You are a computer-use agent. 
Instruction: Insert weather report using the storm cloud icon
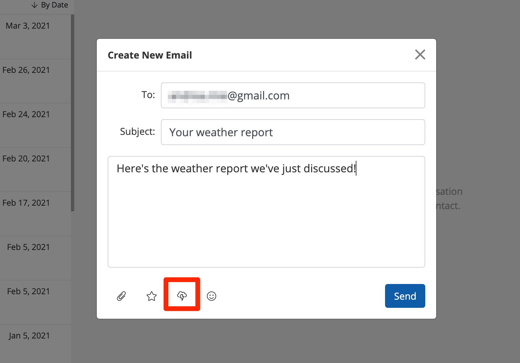tap(182, 296)
